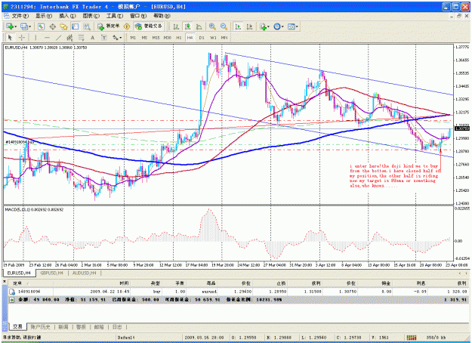472x343 pixels.
Task: Open the 文件(F) menu
Action: 20,16
